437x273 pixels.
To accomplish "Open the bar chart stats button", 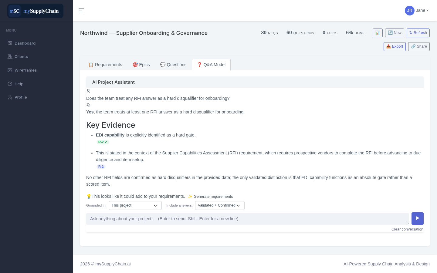I will (x=378, y=33).
